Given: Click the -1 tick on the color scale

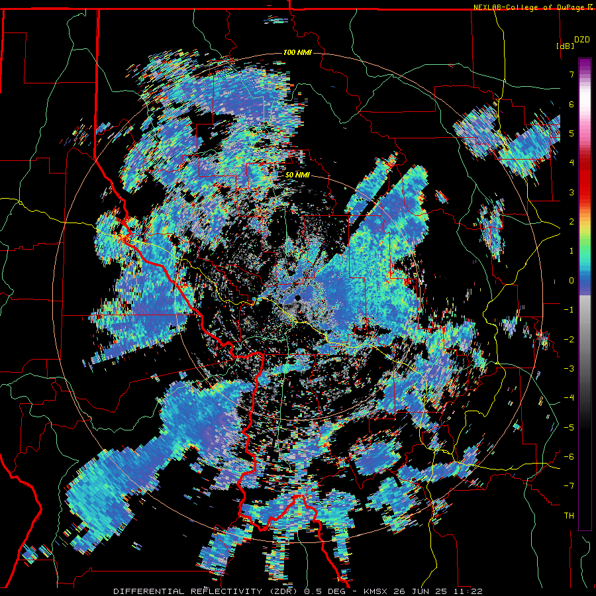Looking at the screenshot, I should 569,310.
